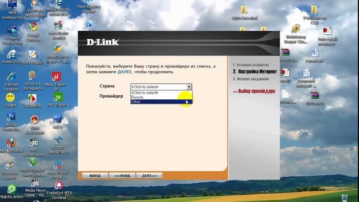Viewport: 359px width, 202px height.
Task: Launch PowerDVD from the desktop
Action: (x=11, y=57)
